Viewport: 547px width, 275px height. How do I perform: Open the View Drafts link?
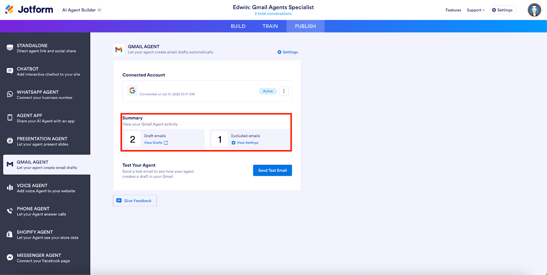[x=156, y=143]
